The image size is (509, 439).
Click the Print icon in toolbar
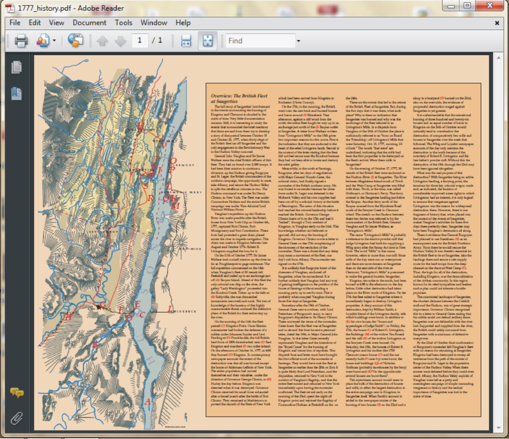point(21,41)
